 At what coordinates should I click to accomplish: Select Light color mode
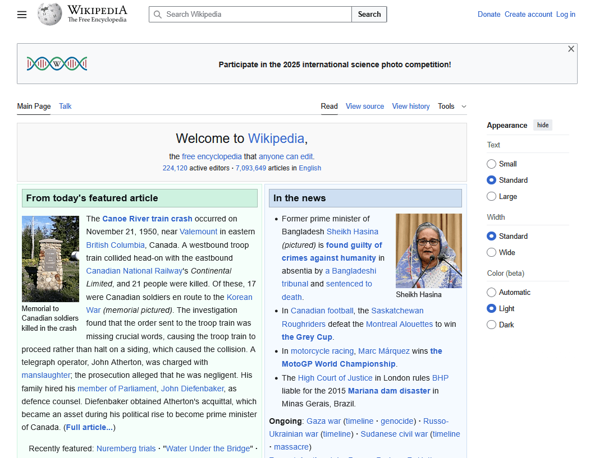click(491, 308)
